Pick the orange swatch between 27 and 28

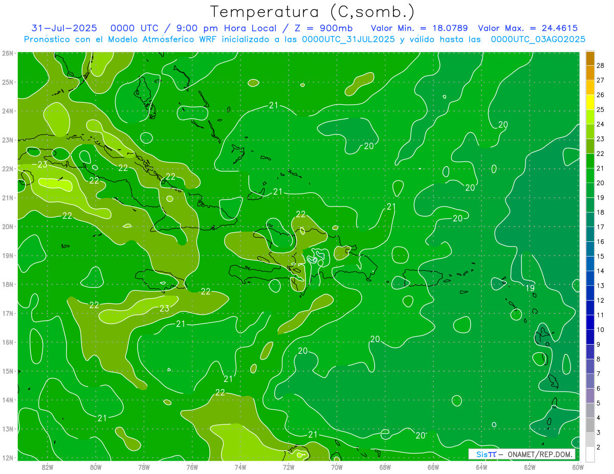point(590,73)
